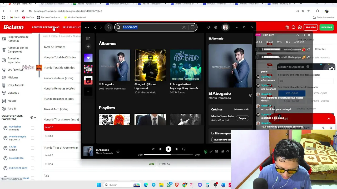The height and width of the screenshot is (189, 337).
Task: Open Spotify Browse icon in search bar
Action: tap(192, 27)
